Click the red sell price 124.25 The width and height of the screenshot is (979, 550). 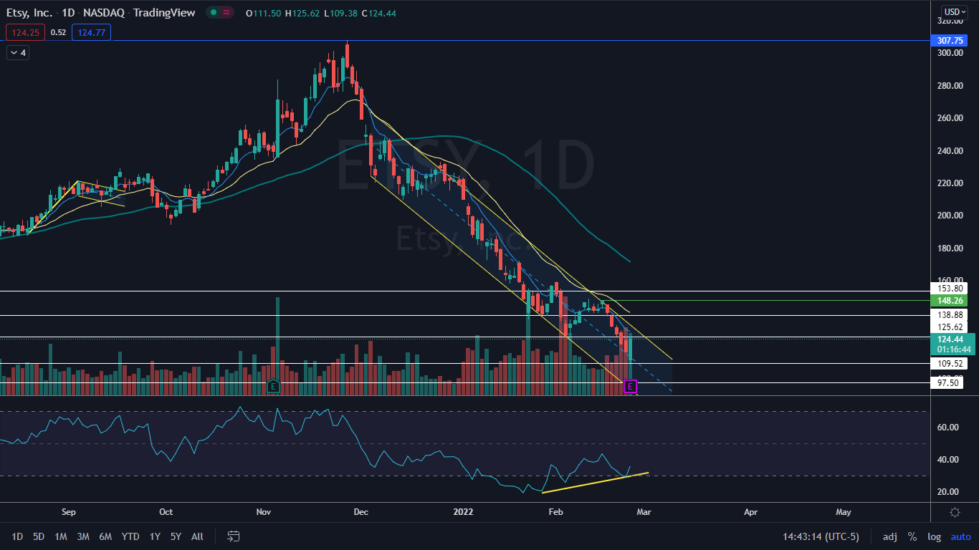[x=25, y=32]
